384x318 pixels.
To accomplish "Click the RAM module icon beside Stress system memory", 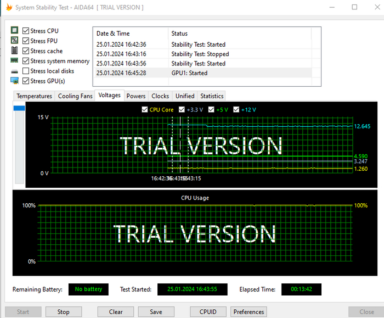I will (15, 61).
